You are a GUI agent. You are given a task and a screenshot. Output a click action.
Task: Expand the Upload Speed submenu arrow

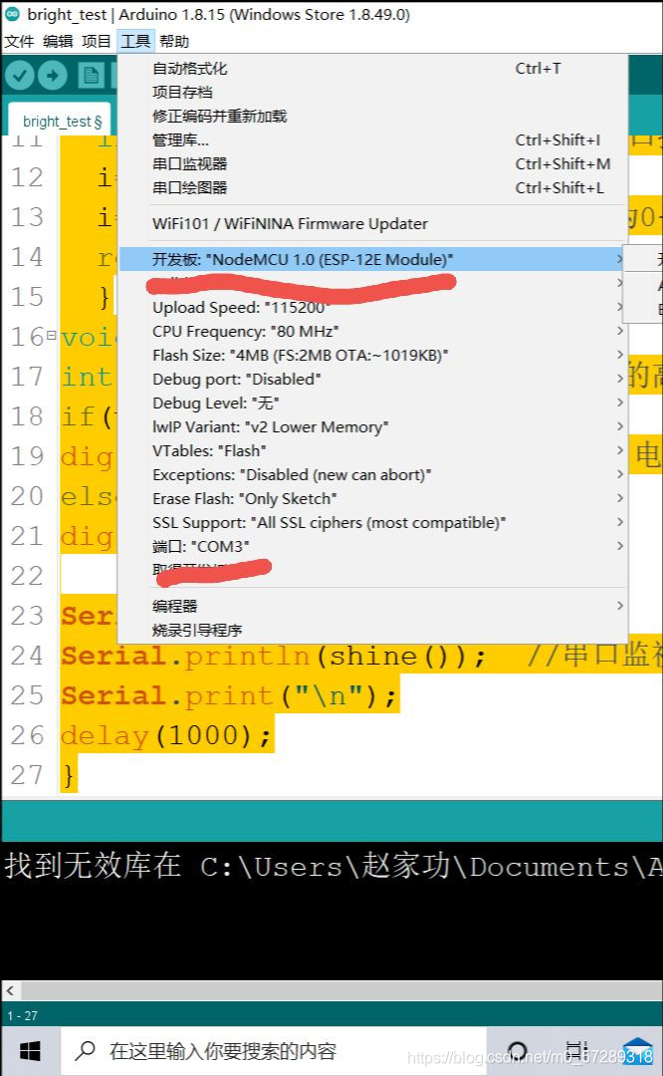[x=619, y=307]
